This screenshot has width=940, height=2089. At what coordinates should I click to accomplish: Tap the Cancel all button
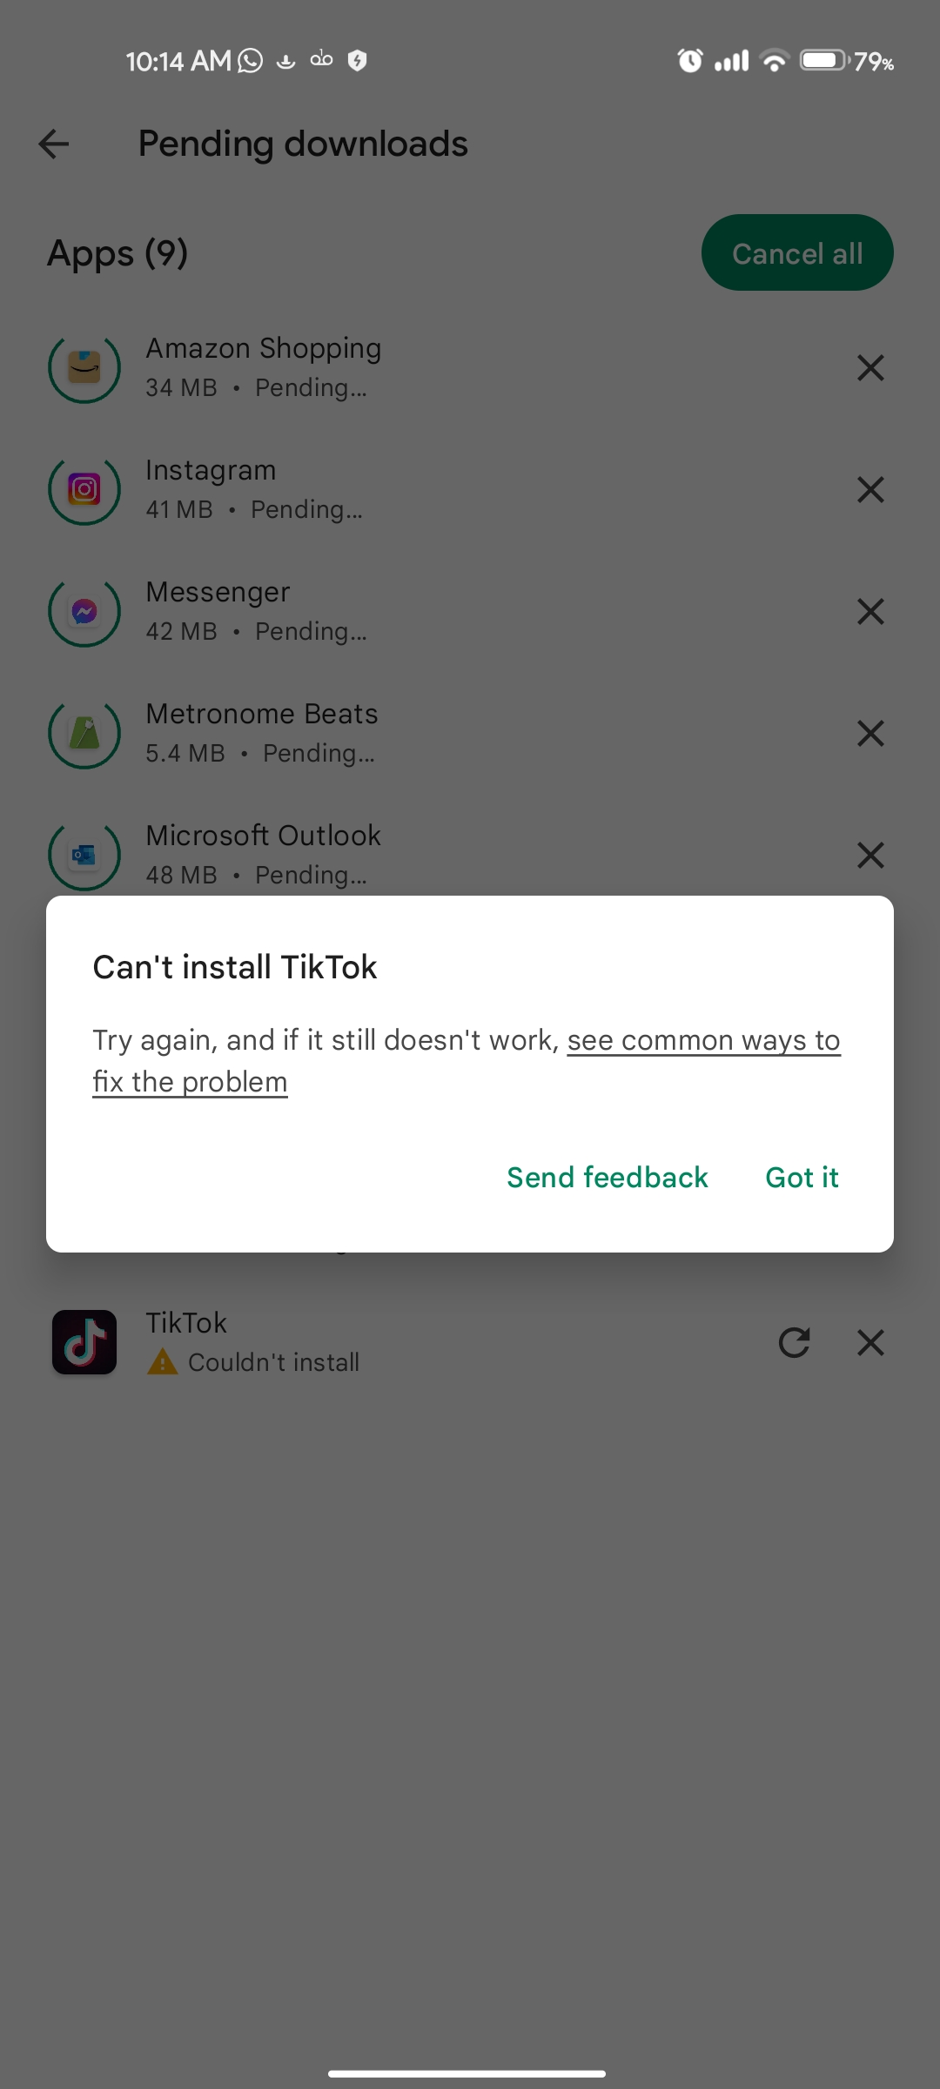(x=797, y=252)
